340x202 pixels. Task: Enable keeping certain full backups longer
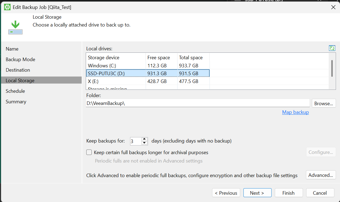89,152
